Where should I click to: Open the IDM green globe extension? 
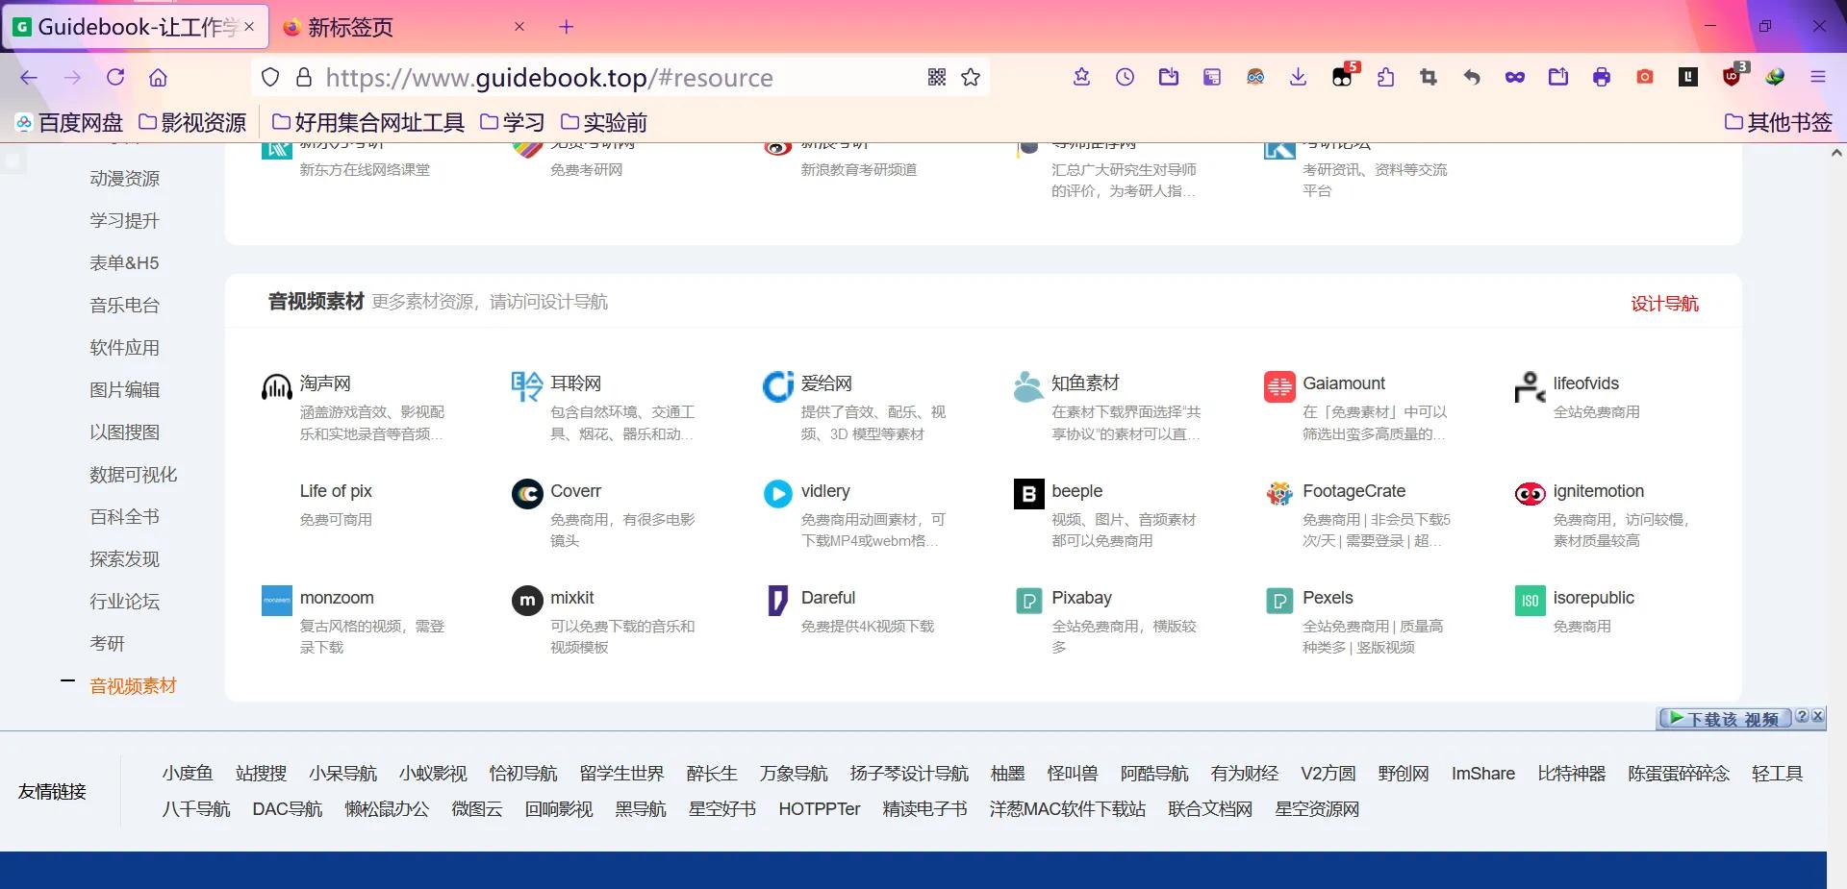pos(1776,77)
